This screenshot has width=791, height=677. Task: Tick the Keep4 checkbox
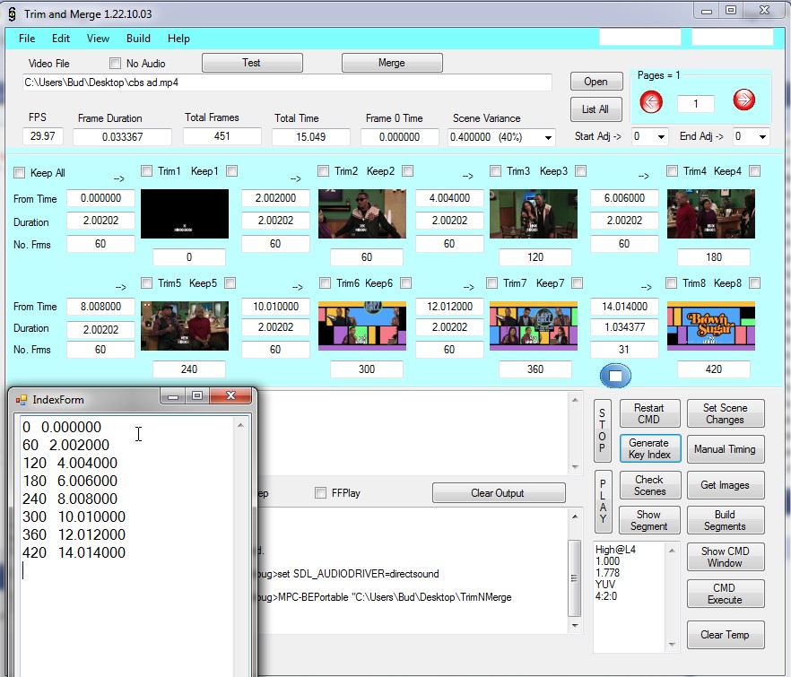click(x=755, y=171)
